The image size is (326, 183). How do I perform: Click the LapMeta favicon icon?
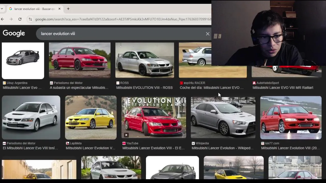point(67,143)
